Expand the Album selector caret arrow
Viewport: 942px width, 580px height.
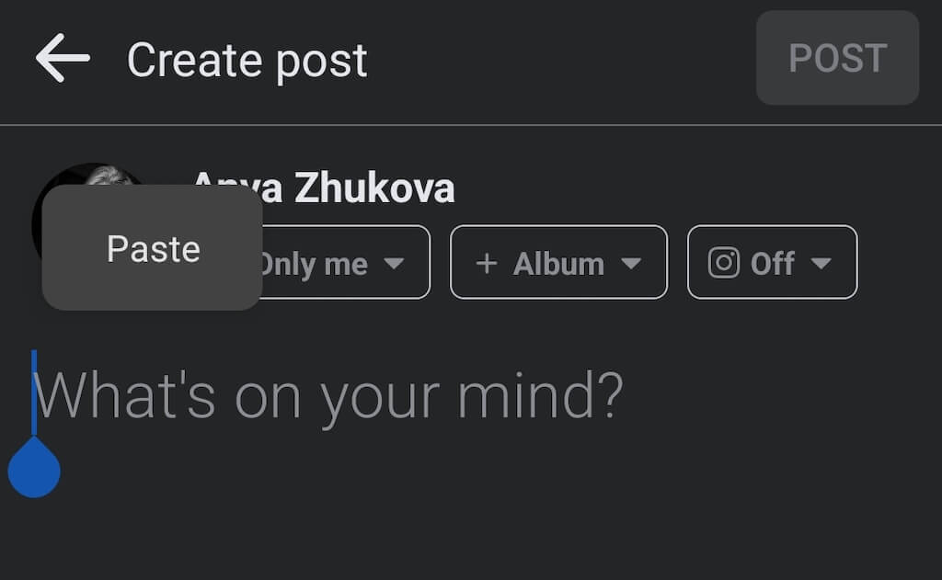coord(630,264)
